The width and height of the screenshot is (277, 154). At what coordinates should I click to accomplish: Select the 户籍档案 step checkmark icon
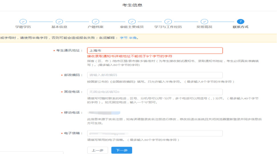pos(96,22)
